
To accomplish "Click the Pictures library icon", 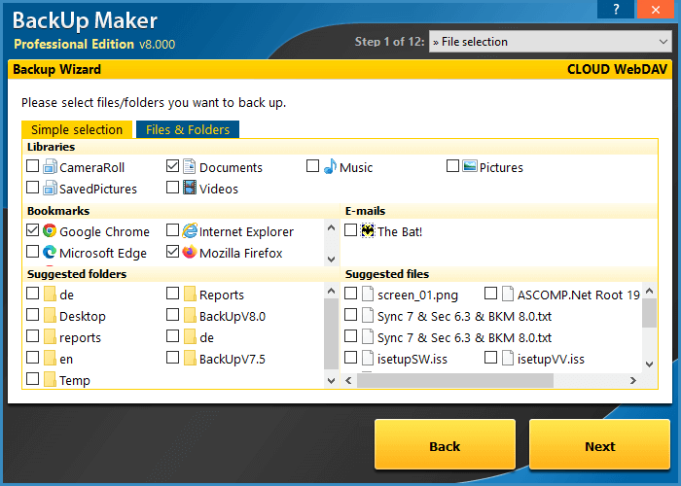I will pos(470,166).
